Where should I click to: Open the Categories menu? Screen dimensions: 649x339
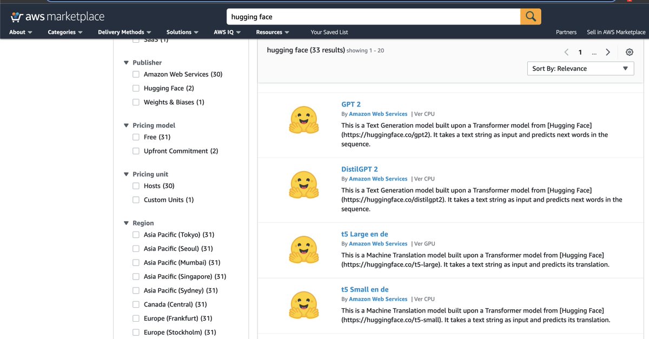click(65, 32)
